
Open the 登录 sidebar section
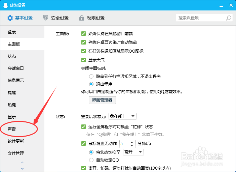[x=23, y=32]
